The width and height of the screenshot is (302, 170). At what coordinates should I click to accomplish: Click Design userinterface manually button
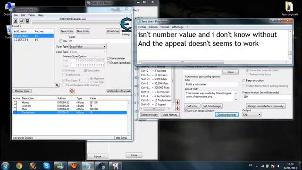[266, 106]
